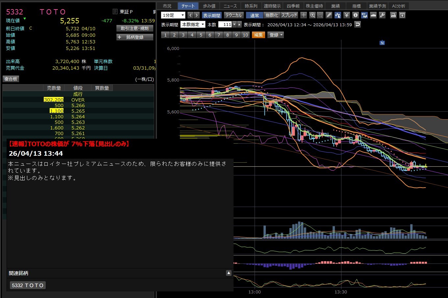The height and width of the screenshot is (298, 448).
Task: Open the info circle icon
Action: point(356,15)
